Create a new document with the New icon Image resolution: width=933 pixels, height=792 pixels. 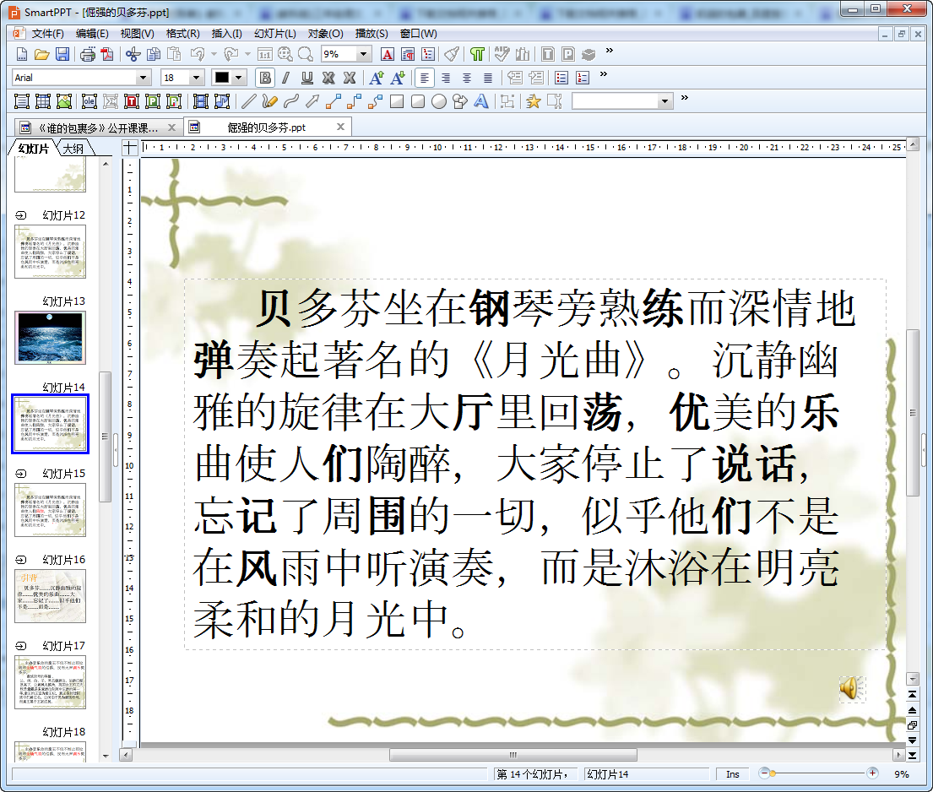[x=21, y=55]
